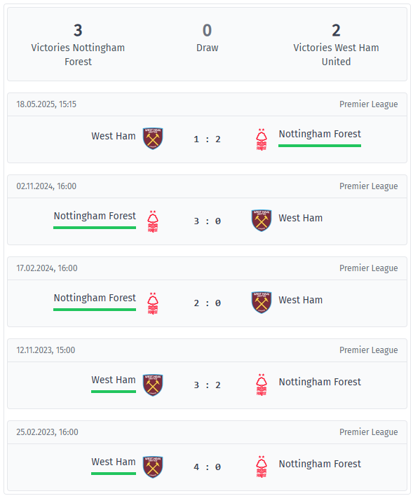Open the 3 : 2 match score
413x496 pixels.
(207, 385)
